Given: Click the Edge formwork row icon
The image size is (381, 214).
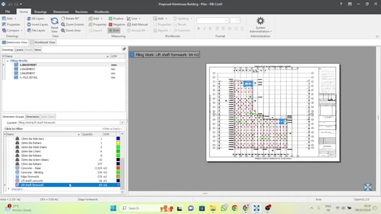Looking at the screenshot, I should pyautogui.click(x=17, y=177).
